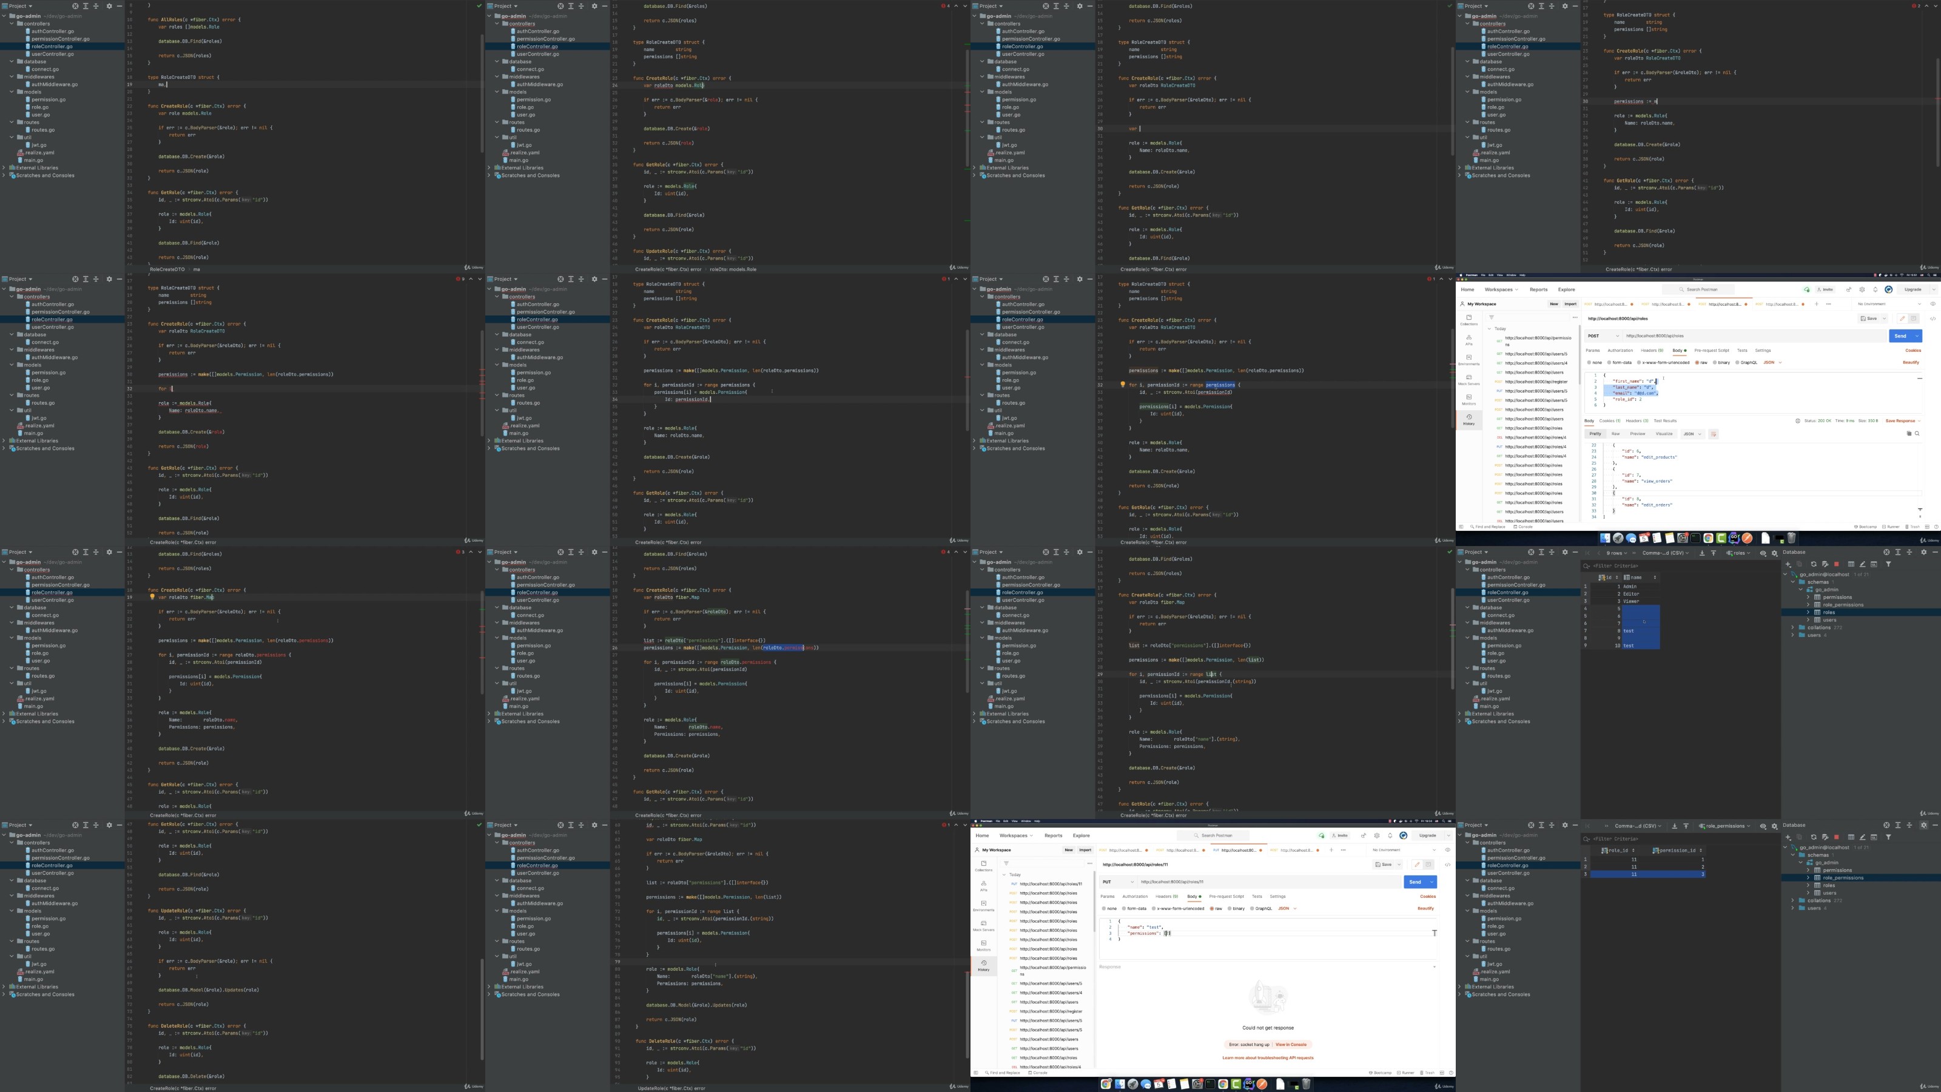Image resolution: width=1941 pixels, height=1092 pixels.
Task: Click notifications bell in POST-request Postman header
Action: pyautogui.click(x=1875, y=289)
